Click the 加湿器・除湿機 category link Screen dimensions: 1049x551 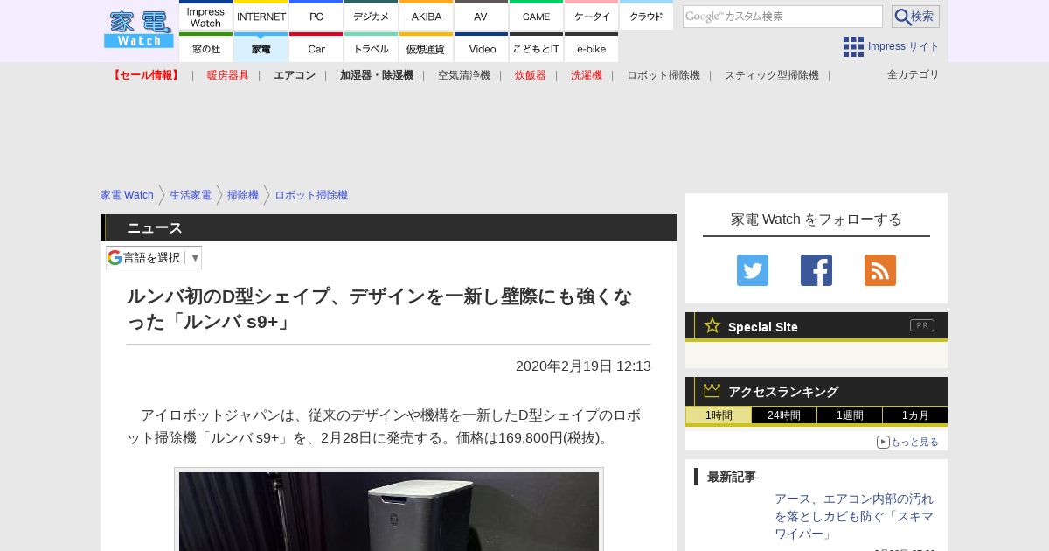(377, 75)
